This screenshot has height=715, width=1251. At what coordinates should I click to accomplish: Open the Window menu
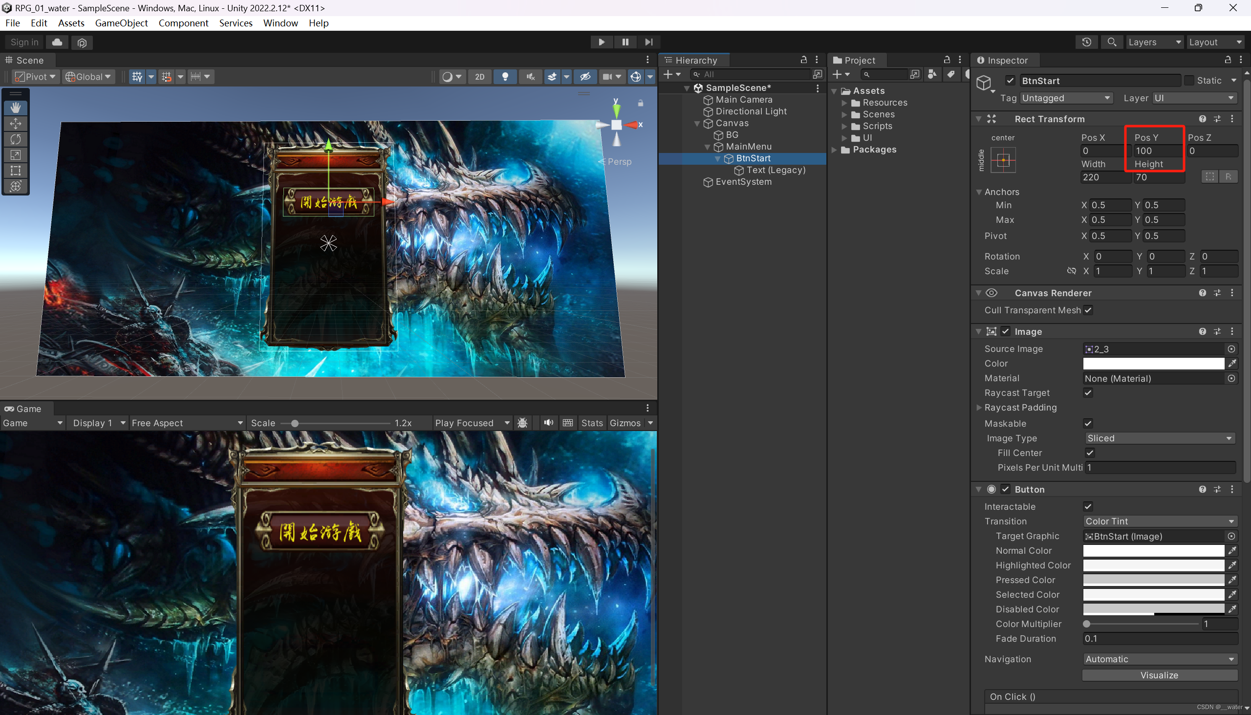[x=280, y=23]
